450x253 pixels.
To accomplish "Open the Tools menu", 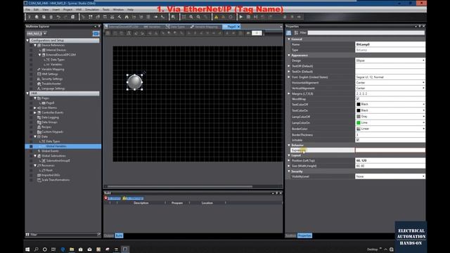I will (x=106, y=9).
